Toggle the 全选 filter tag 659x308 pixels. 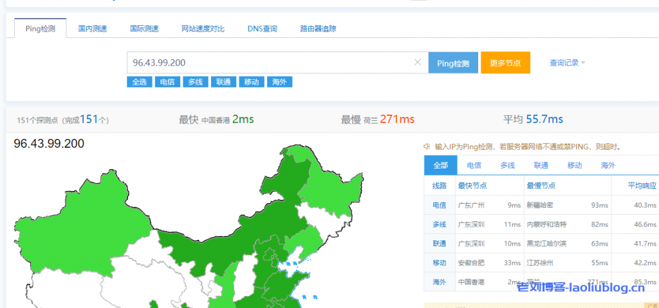pos(140,82)
